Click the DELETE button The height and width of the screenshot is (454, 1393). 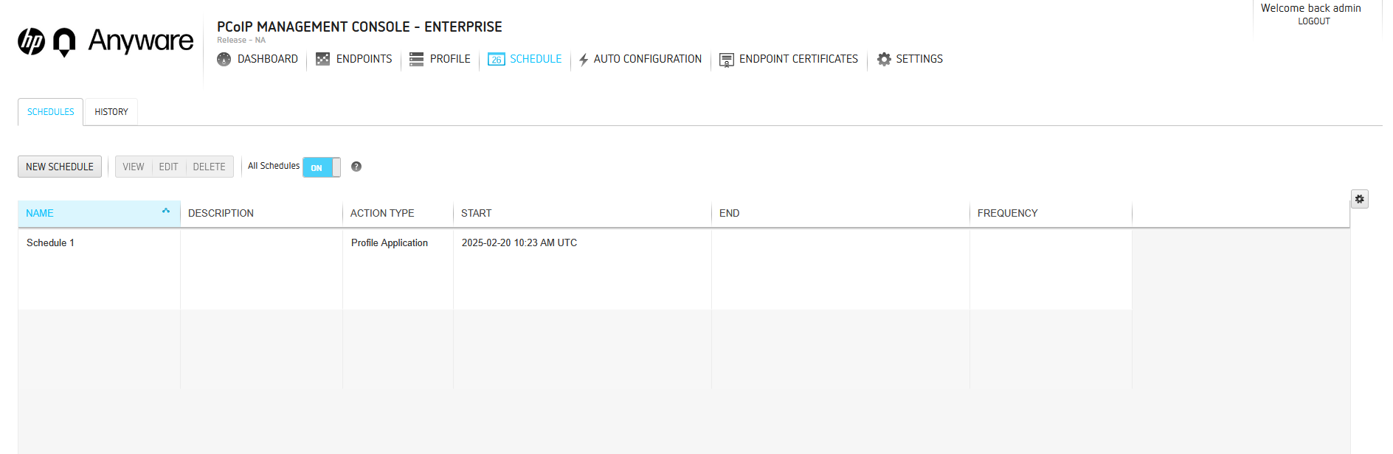(210, 167)
